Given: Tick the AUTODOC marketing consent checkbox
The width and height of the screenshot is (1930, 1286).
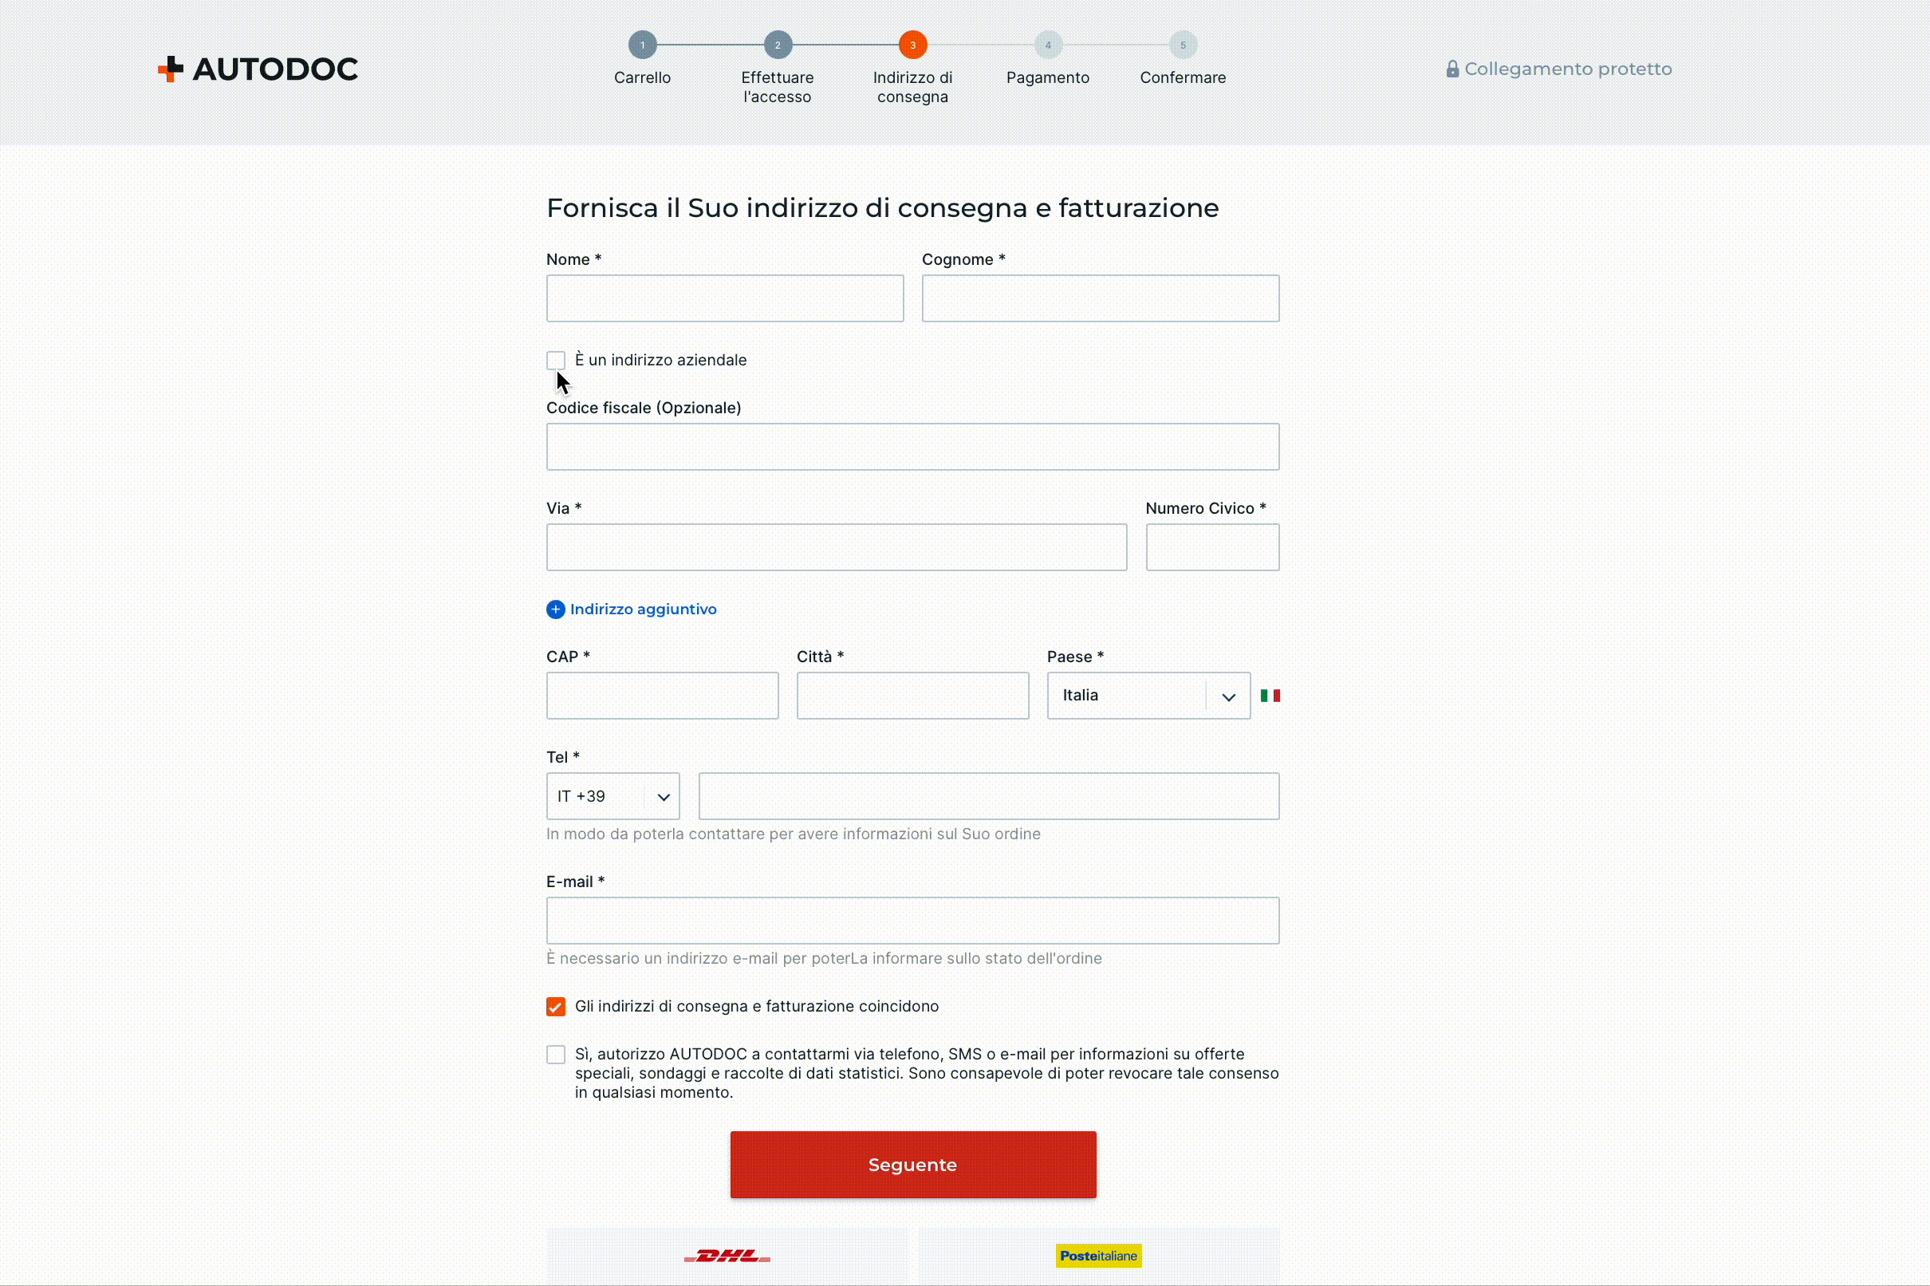Looking at the screenshot, I should click(556, 1055).
